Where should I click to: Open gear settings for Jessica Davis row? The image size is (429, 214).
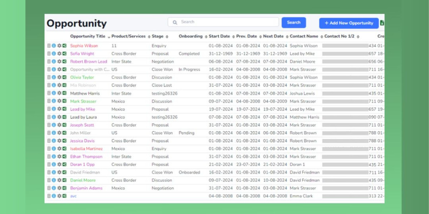click(59, 141)
